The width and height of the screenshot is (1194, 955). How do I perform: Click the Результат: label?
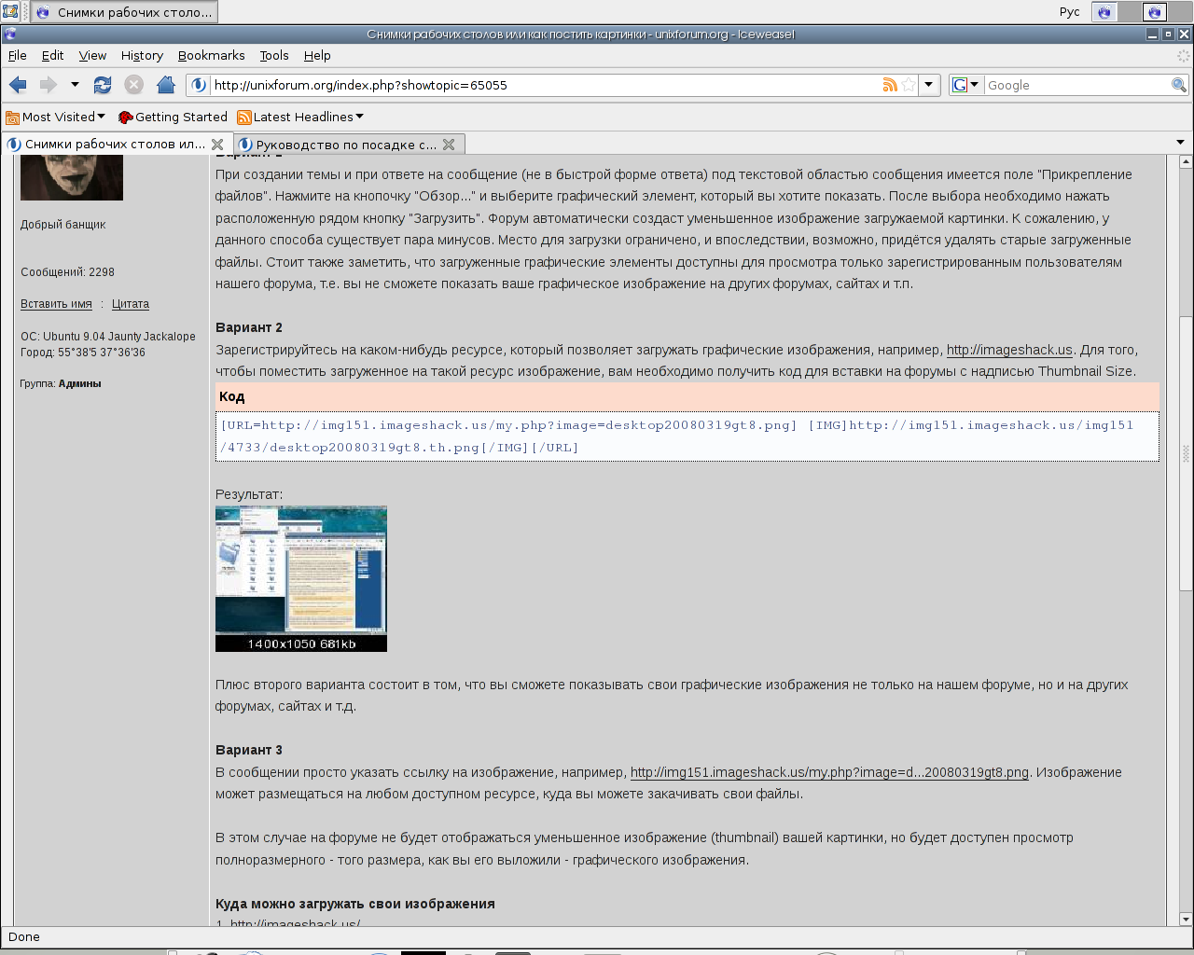[x=249, y=494]
